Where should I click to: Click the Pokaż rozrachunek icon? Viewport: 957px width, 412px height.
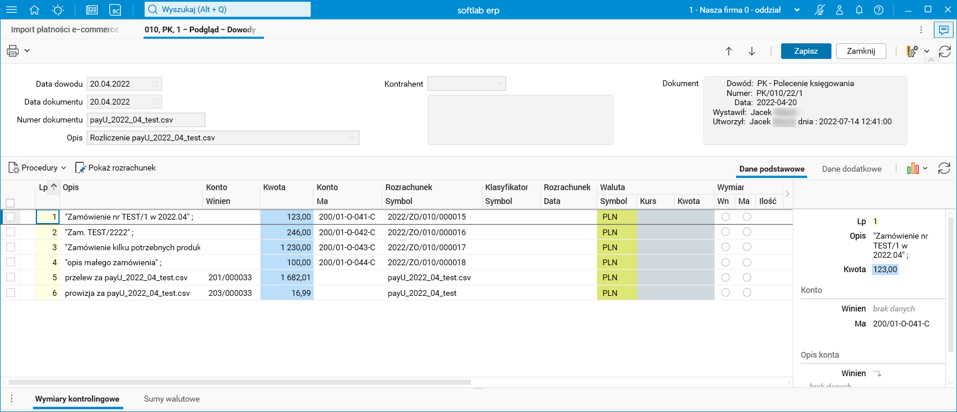click(x=80, y=168)
